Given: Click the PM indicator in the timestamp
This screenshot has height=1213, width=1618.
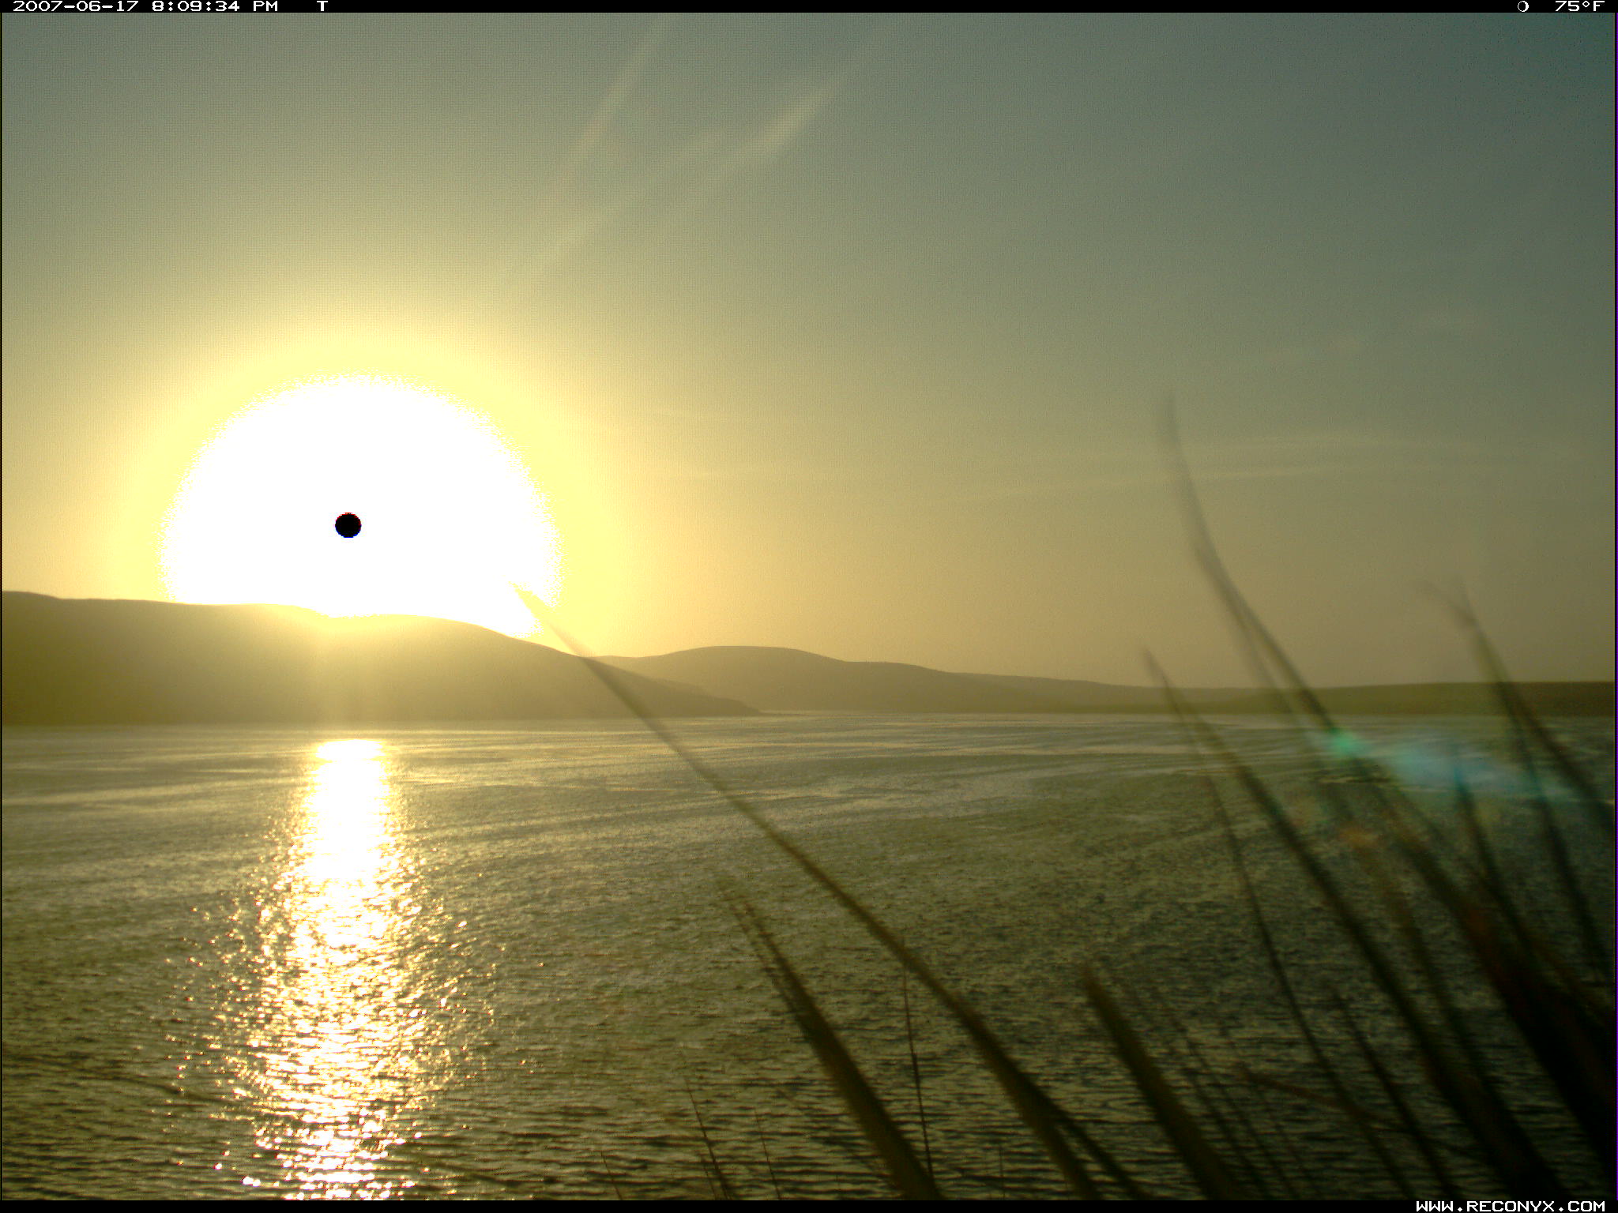Looking at the screenshot, I should [x=265, y=6].
